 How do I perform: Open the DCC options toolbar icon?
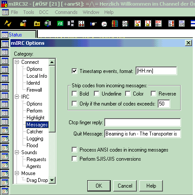[x=158, y=23]
